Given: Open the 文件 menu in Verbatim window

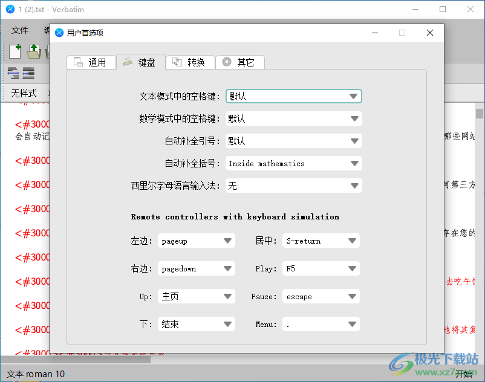Looking at the screenshot, I should (20, 30).
